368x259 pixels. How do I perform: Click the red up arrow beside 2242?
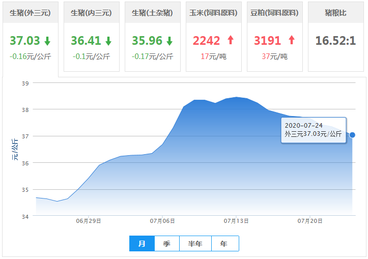pyautogui.click(x=231, y=41)
